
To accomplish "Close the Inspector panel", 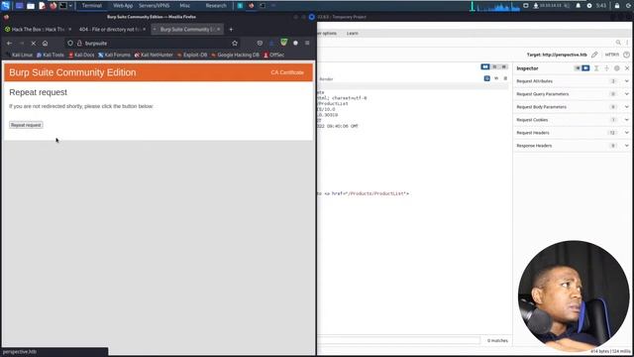I will pyautogui.click(x=627, y=68).
